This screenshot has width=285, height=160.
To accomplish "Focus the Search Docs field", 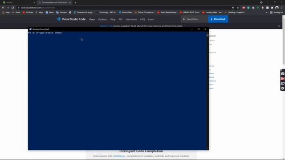I will [x=195, y=19].
